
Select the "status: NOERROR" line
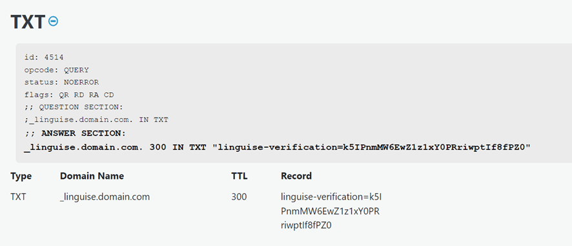point(61,82)
